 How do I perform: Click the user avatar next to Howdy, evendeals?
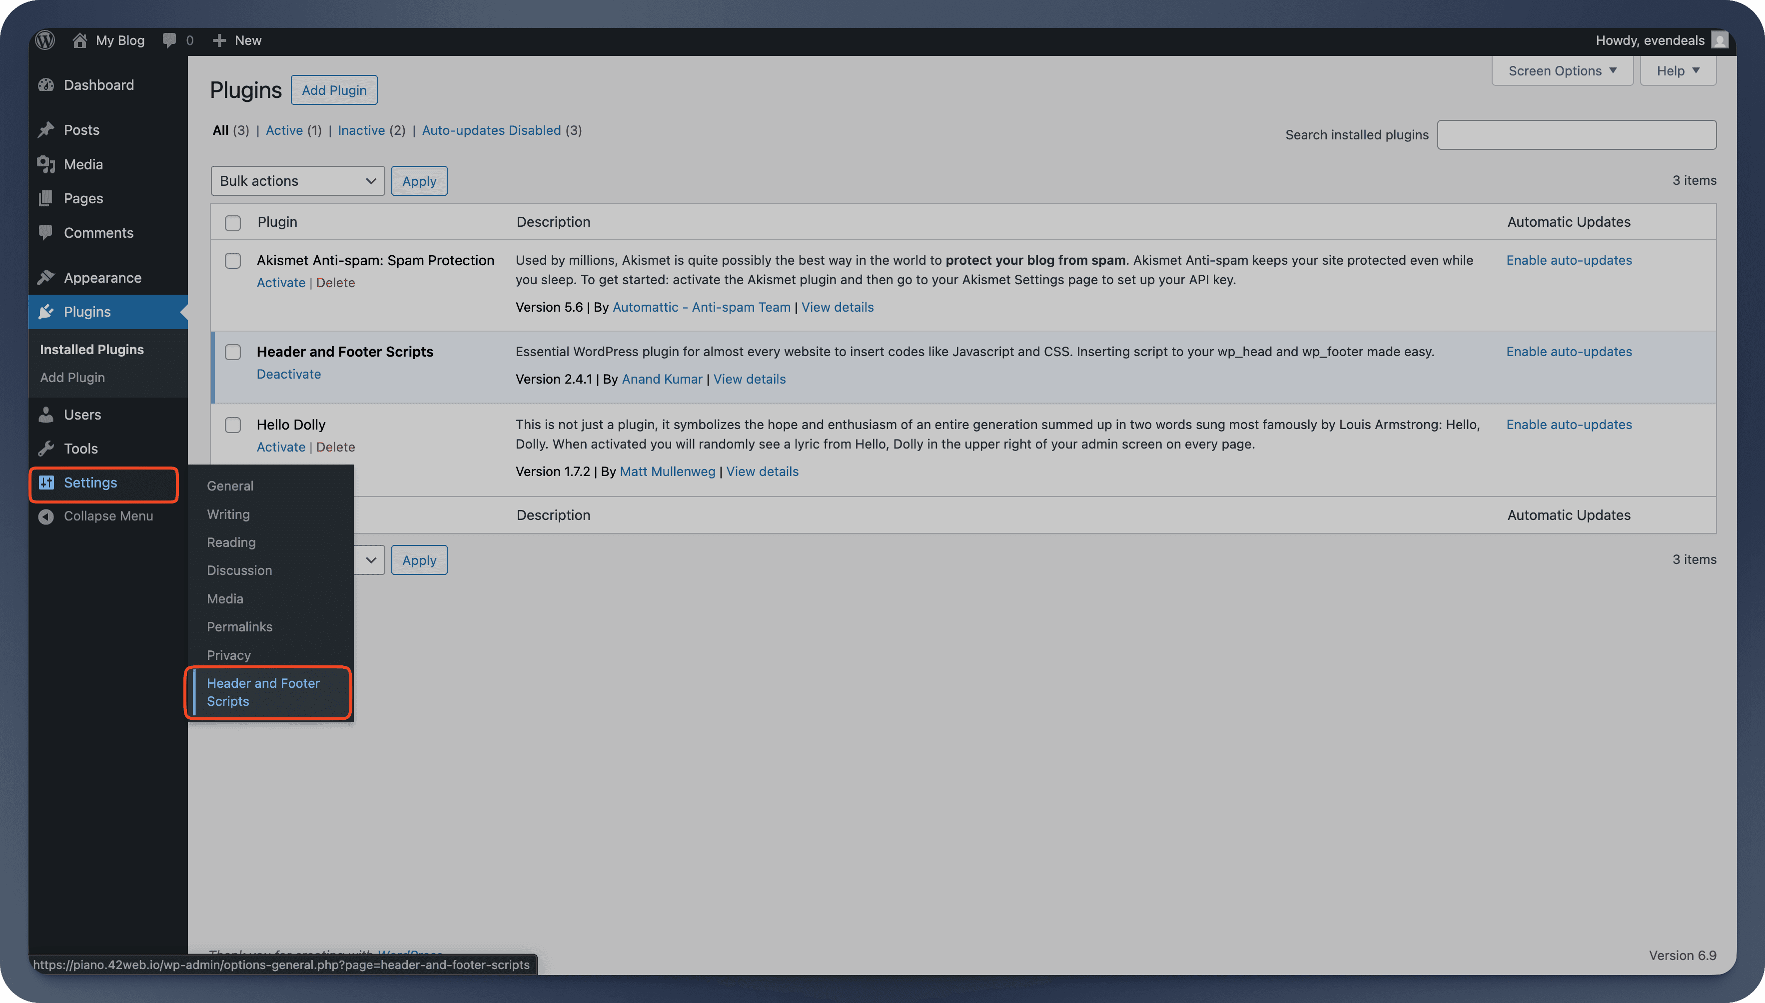(x=1719, y=40)
